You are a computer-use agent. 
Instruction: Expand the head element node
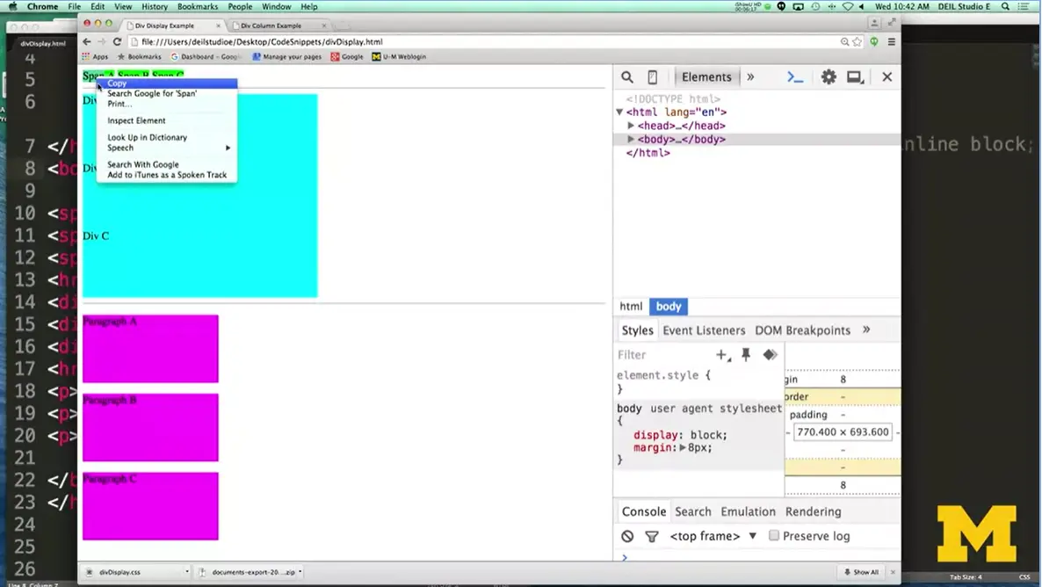click(x=631, y=126)
